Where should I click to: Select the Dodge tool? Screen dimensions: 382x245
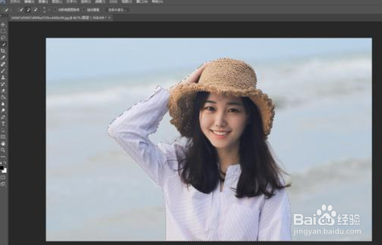point(3,110)
